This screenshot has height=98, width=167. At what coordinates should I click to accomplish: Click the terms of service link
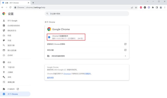pyautogui.click(x=50, y=78)
